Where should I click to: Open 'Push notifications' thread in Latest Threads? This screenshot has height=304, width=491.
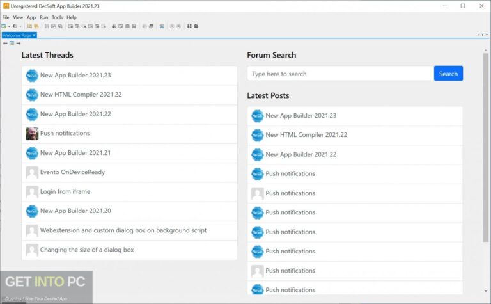point(65,134)
